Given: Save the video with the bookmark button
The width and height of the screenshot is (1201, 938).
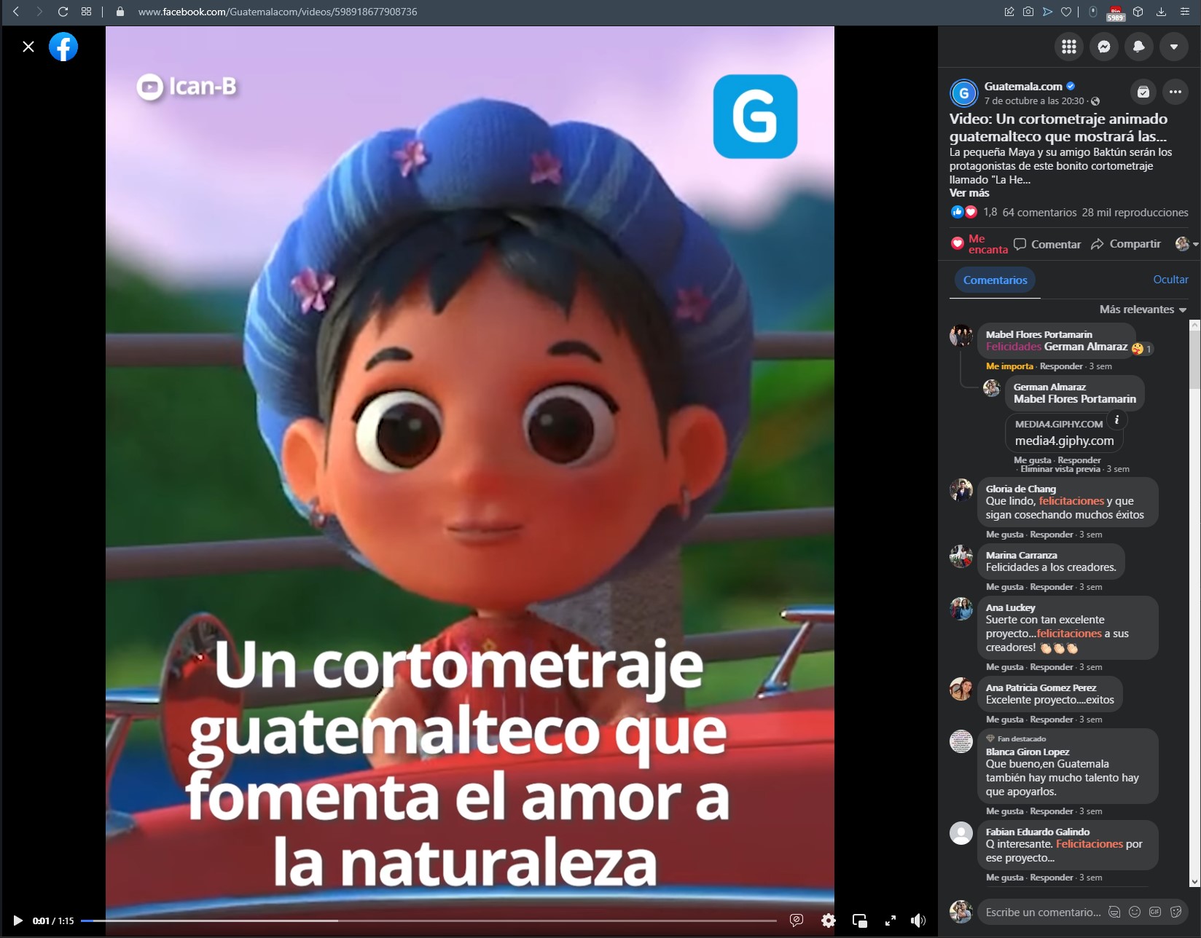Looking at the screenshot, I should coord(1143,92).
